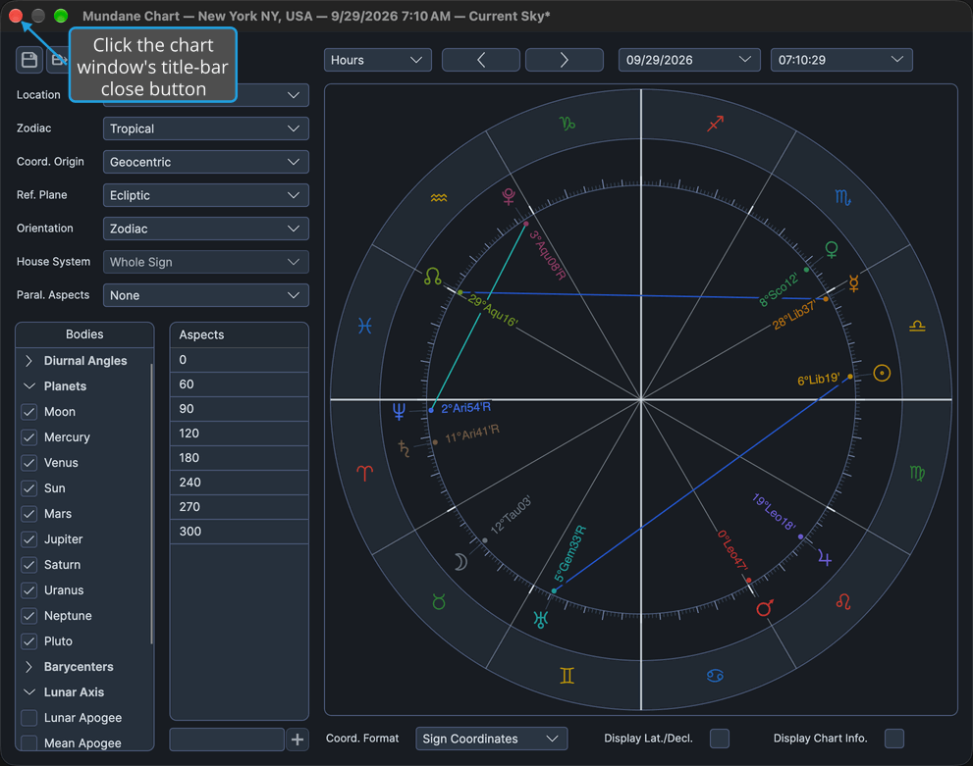
Task: Open the Coord. Origin Geocentric dropdown
Action: point(205,162)
